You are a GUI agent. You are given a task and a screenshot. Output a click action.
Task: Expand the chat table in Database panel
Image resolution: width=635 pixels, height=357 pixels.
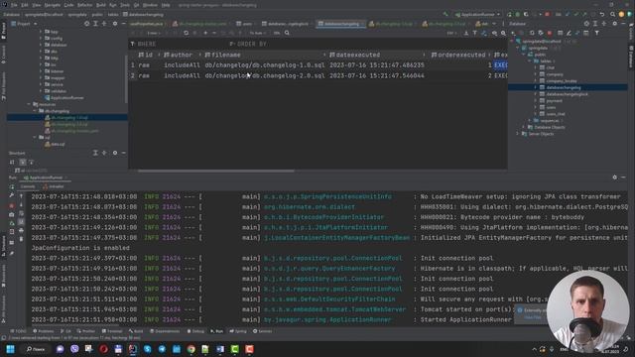pos(536,67)
